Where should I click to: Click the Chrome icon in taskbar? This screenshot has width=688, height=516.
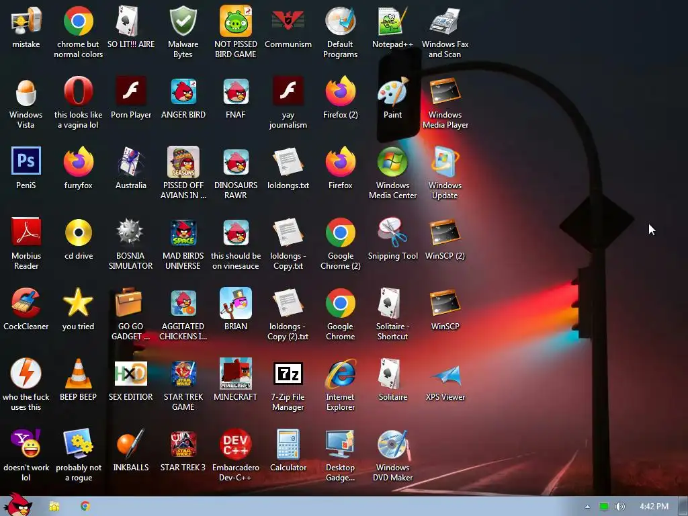(x=85, y=507)
